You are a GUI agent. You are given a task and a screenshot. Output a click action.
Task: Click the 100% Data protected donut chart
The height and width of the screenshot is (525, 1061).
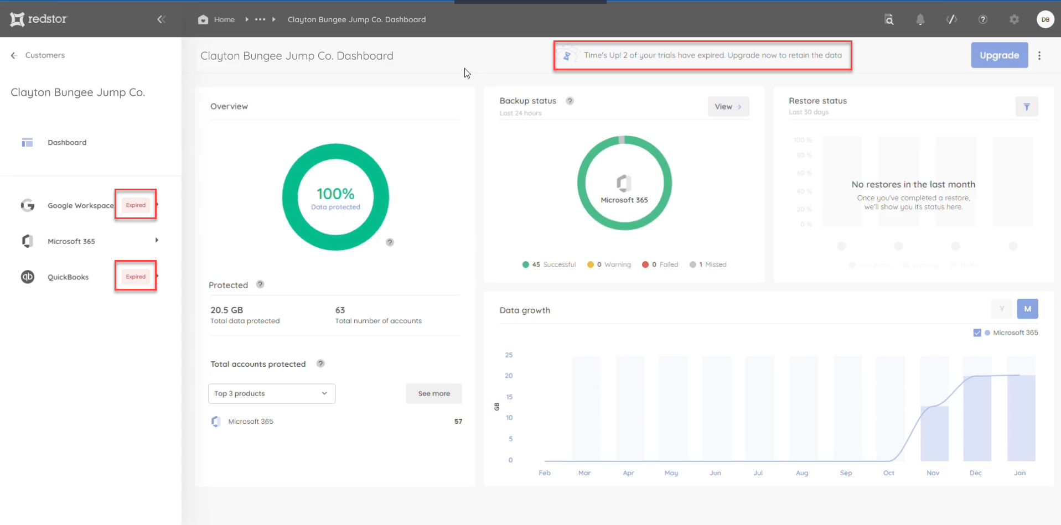(x=335, y=197)
